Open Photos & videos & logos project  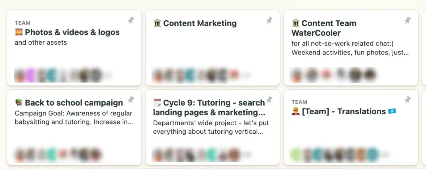point(72,32)
